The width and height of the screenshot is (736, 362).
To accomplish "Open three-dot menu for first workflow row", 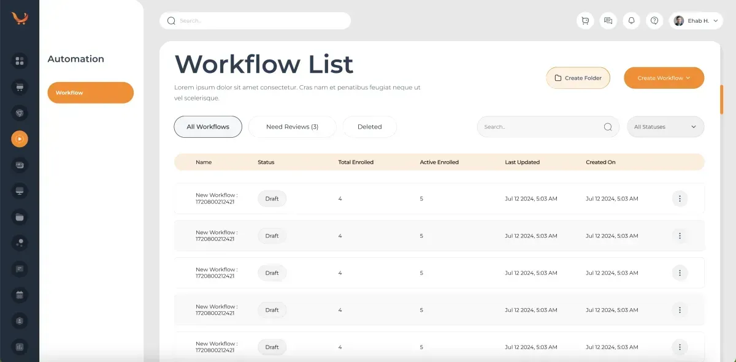I will (680, 198).
